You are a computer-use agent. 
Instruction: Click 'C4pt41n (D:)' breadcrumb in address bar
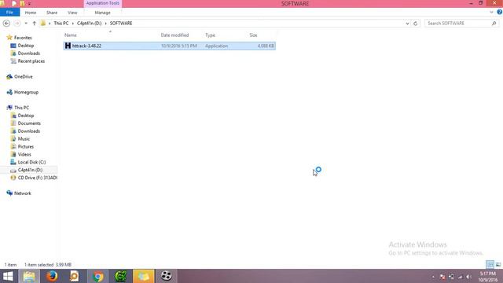pyautogui.click(x=89, y=24)
